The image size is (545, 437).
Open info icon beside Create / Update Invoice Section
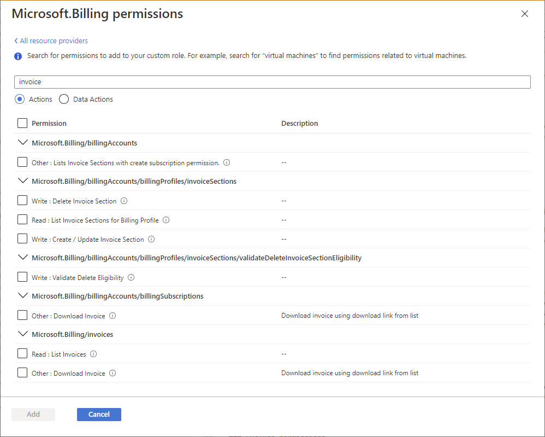[x=151, y=239]
